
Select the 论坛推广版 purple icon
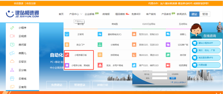(x=168, y=45)
